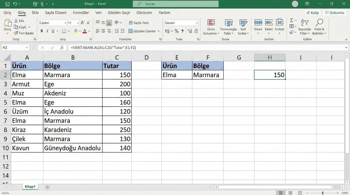Open the Name Box dropdown showing H2

pyautogui.click(x=27, y=47)
